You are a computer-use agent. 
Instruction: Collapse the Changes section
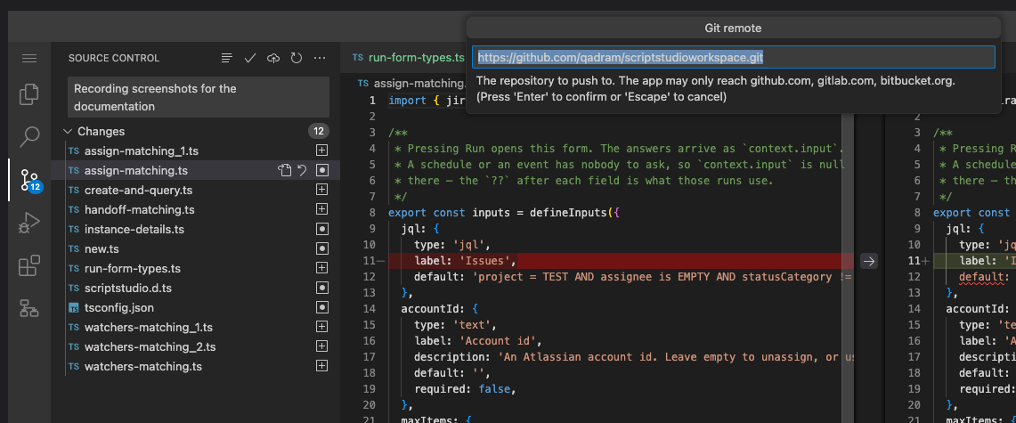(x=68, y=132)
